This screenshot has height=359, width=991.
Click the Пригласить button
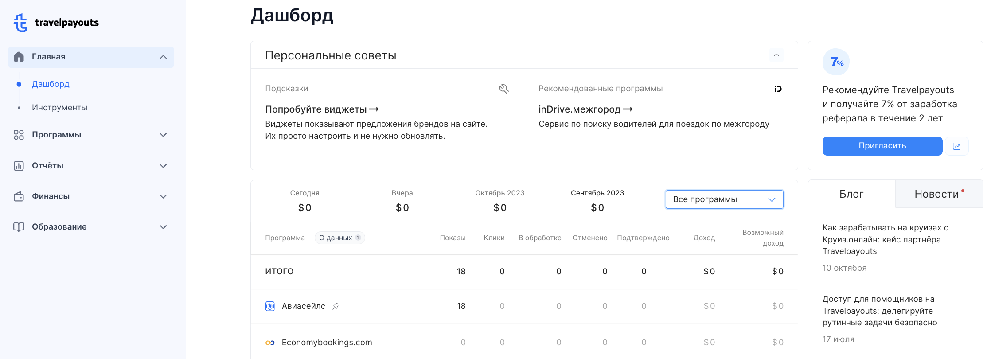[x=882, y=146]
